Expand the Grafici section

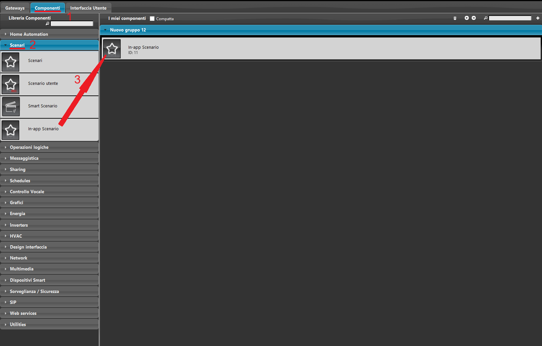49,202
